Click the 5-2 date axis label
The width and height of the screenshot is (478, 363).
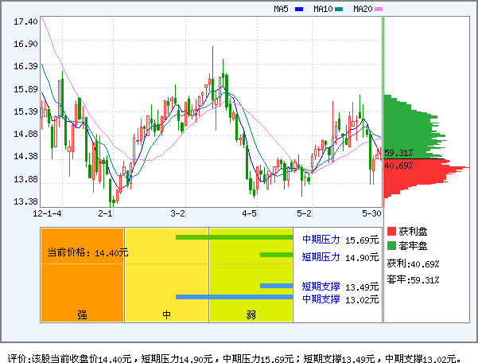pyautogui.click(x=305, y=213)
